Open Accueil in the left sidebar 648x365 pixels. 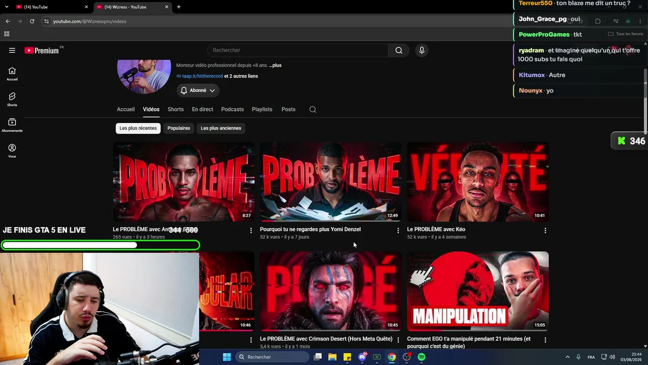(x=12, y=74)
